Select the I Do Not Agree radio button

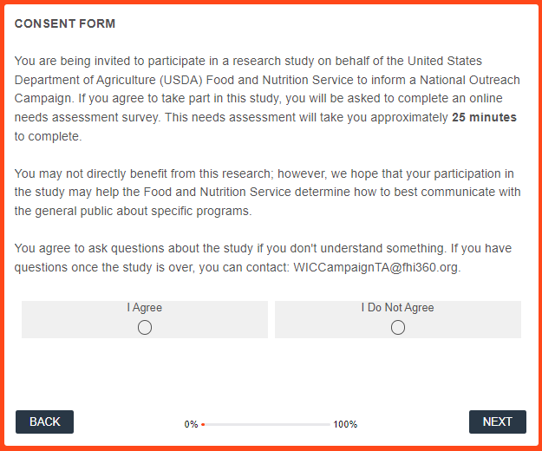pyautogui.click(x=398, y=327)
